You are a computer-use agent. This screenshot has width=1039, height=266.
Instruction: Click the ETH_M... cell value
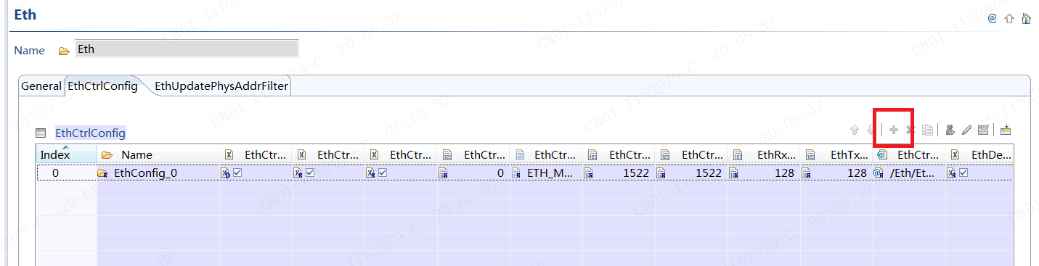546,173
